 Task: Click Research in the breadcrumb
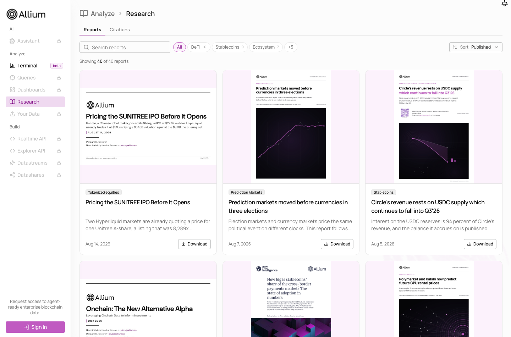140,13
